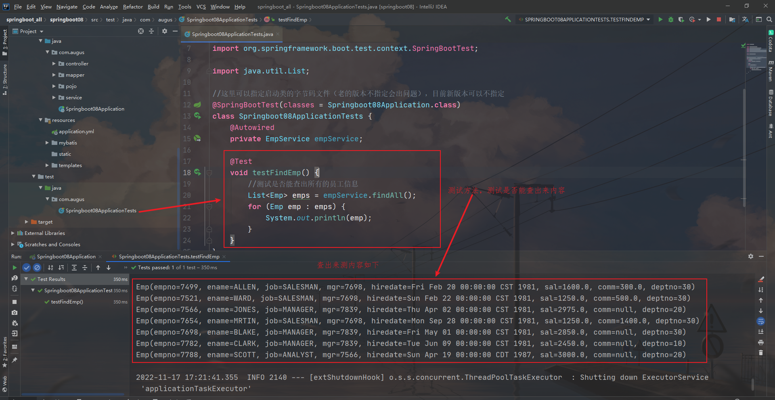Toggle auto-test in the Run panel
The height and width of the screenshot is (400, 775).
click(x=15, y=289)
